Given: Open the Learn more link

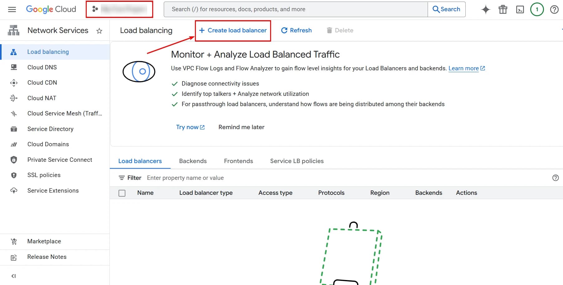Looking at the screenshot, I should click(x=464, y=68).
